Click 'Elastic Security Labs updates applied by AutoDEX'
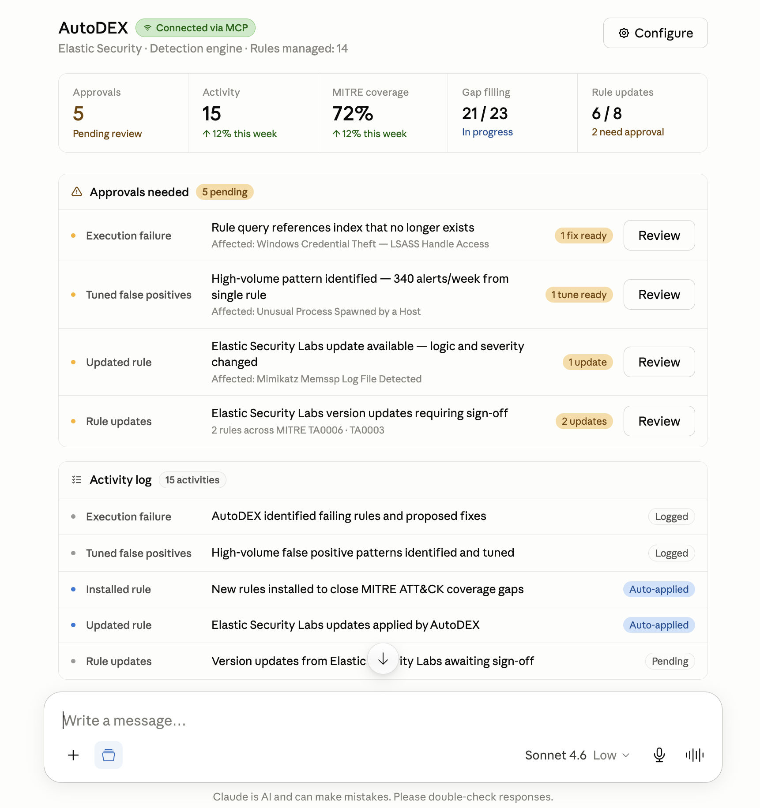This screenshot has width=760, height=808. coord(346,625)
